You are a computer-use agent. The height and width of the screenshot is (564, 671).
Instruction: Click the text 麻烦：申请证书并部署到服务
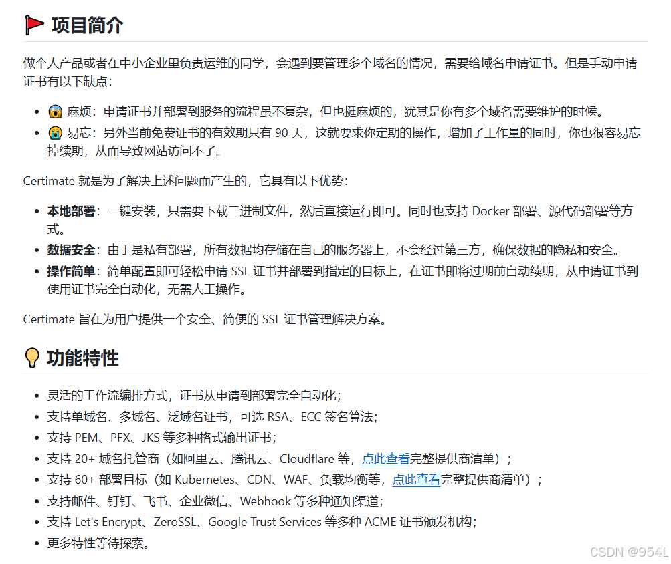pos(336,112)
